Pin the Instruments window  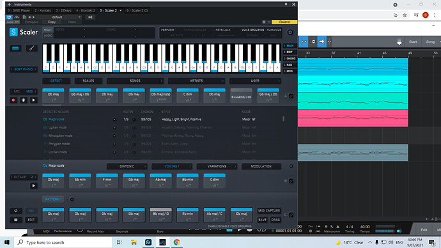click(x=286, y=4)
